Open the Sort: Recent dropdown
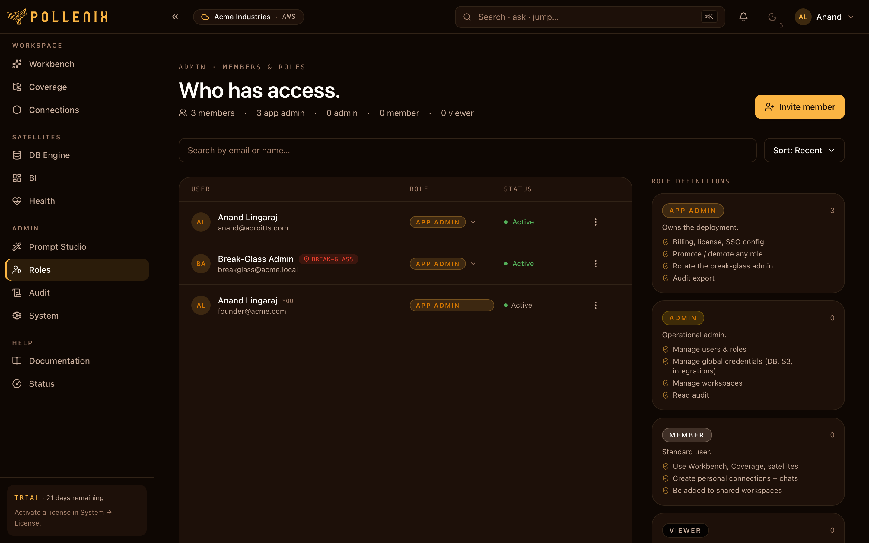The image size is (869, 543). tap(804, 150)
